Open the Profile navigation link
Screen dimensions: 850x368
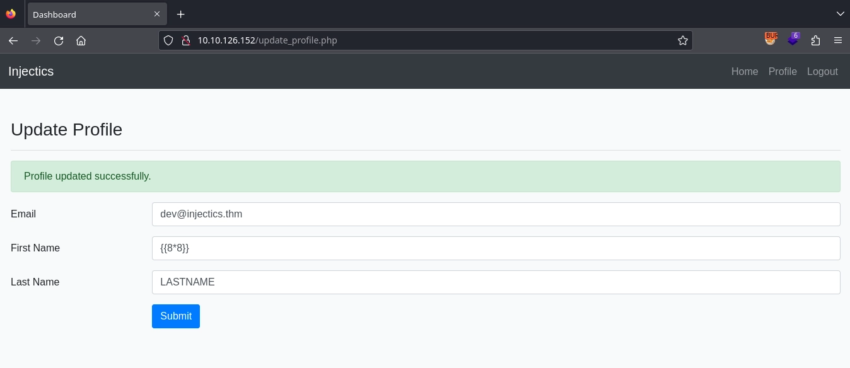point(783,71)
